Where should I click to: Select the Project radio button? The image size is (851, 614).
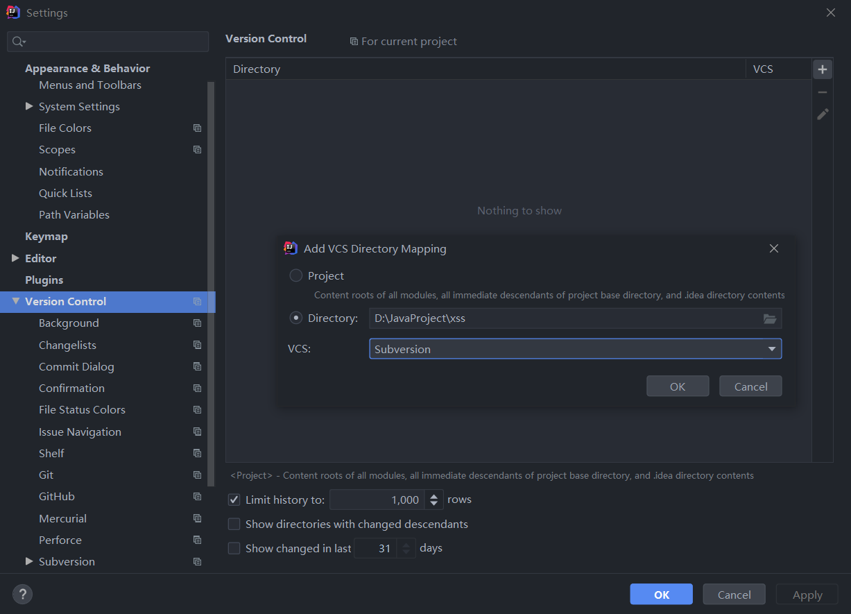[x=296, y=275]
